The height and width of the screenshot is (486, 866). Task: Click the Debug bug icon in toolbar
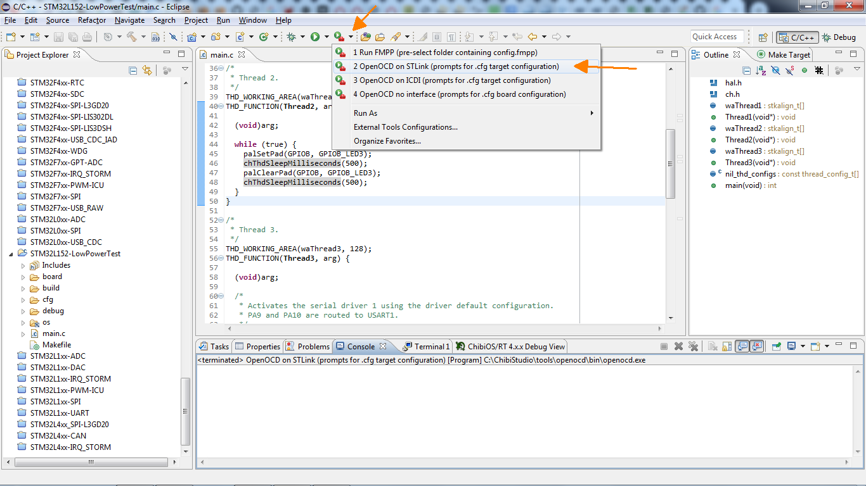[292, 37]
